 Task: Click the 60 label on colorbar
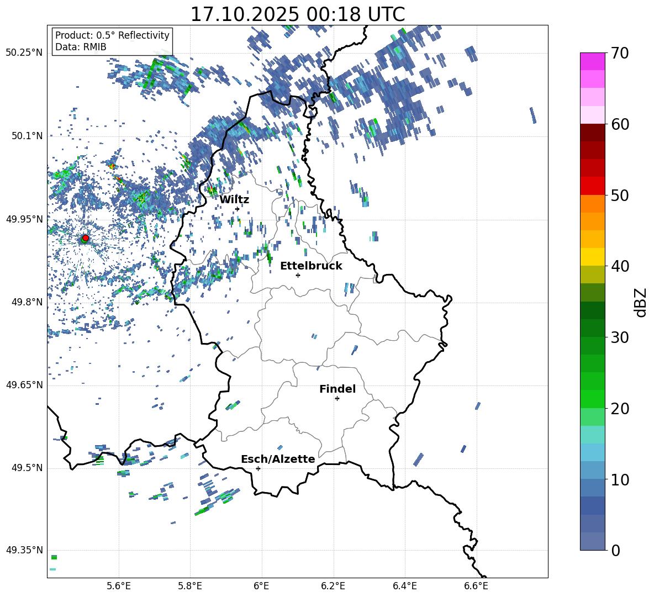click(x=620, y=124)
